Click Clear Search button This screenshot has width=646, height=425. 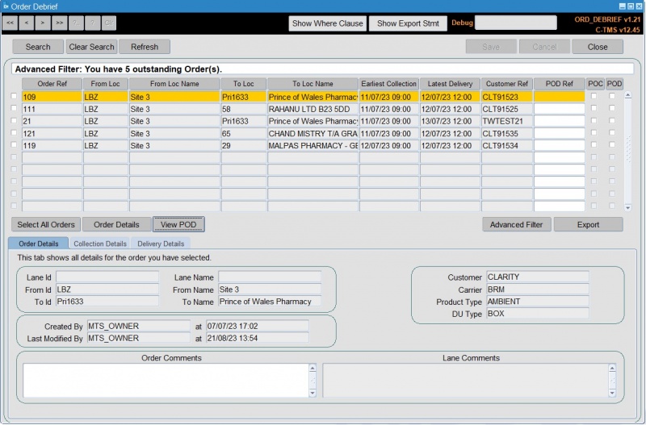pos(91,47)
